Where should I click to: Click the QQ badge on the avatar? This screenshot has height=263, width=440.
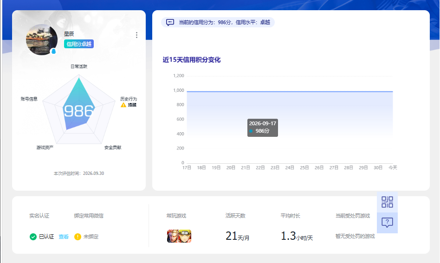coord(53,51)
